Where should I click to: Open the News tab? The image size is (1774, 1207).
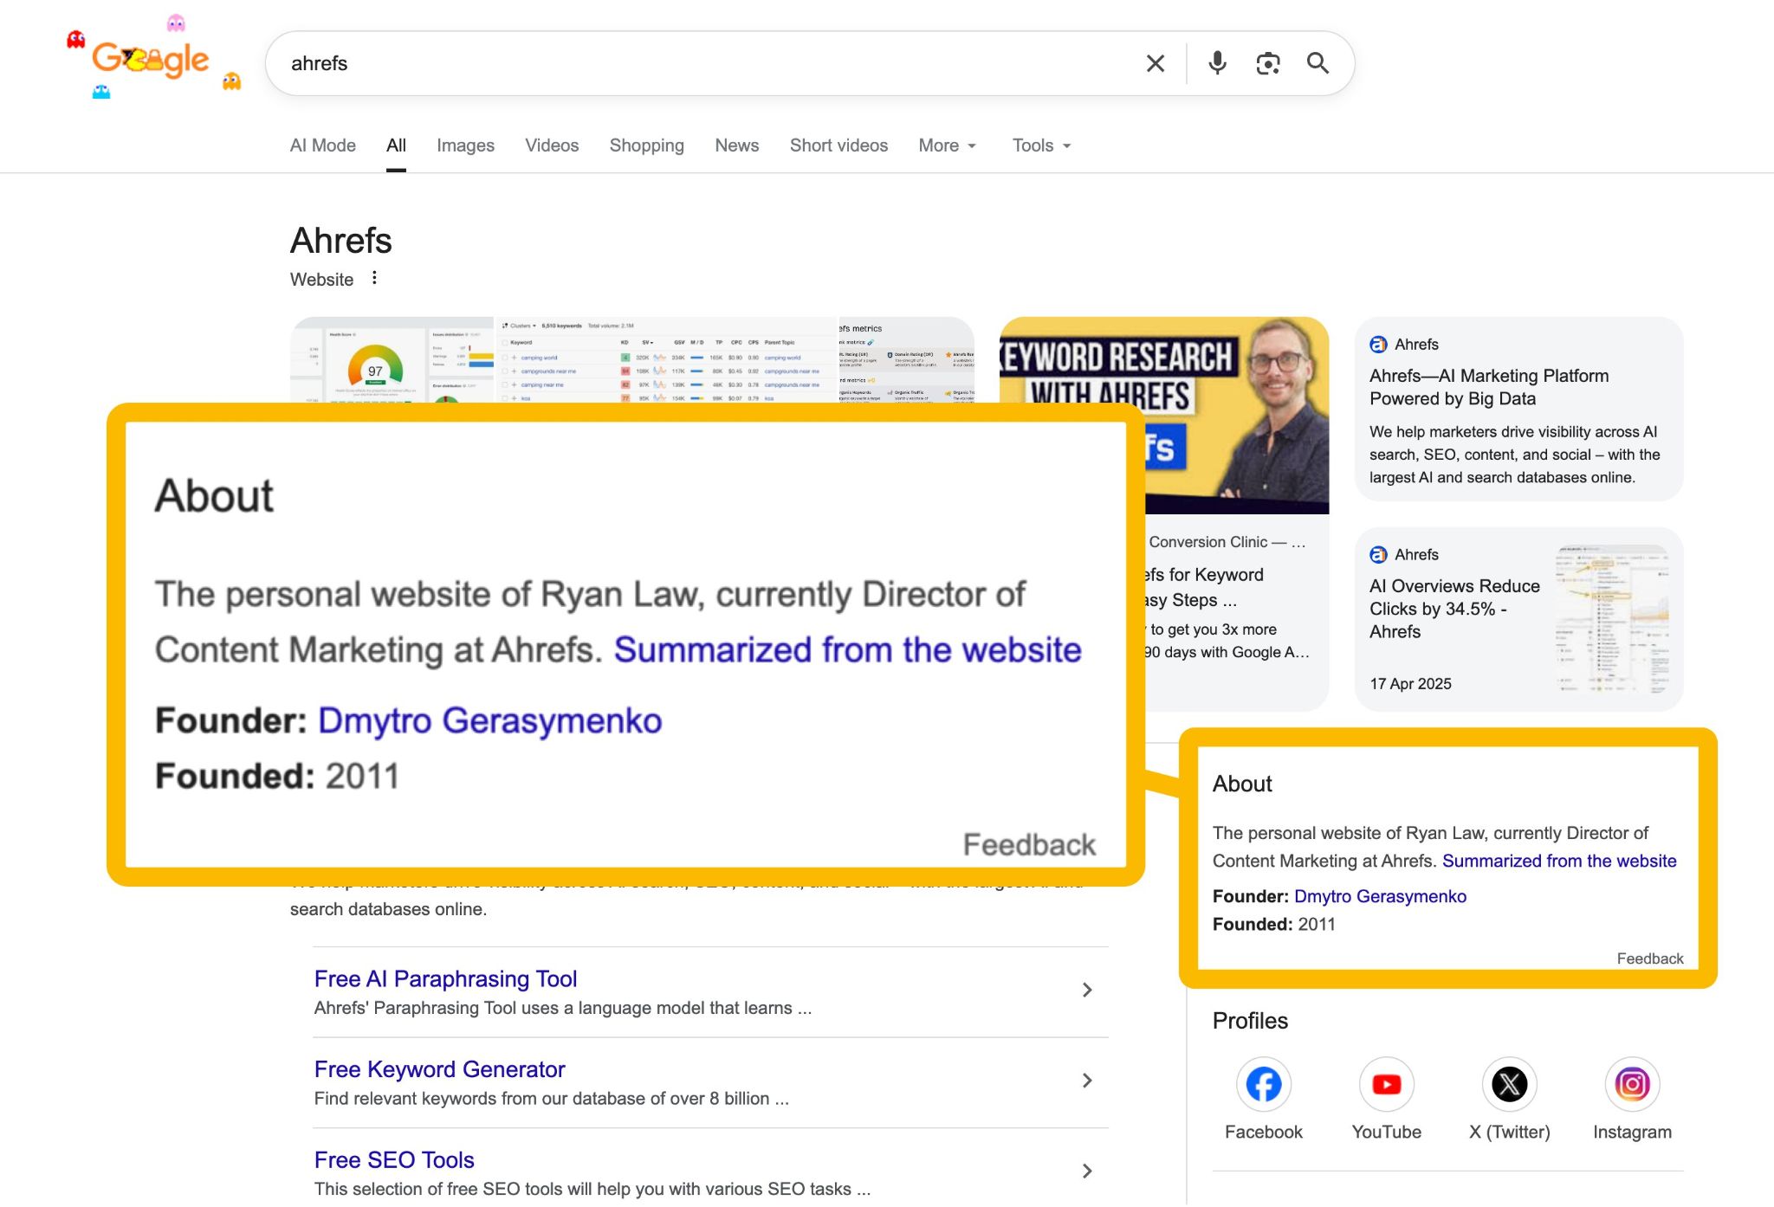(x=736, y=145)
